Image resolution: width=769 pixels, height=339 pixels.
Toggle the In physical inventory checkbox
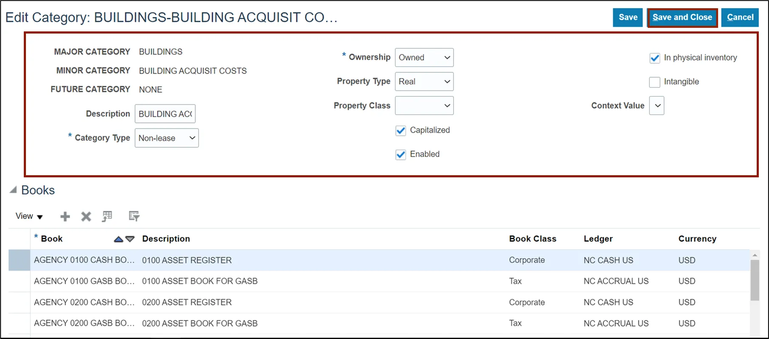pos(655,58)
